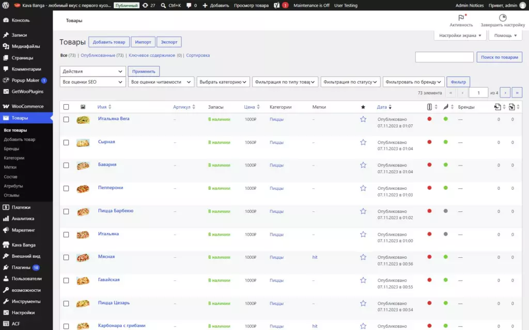Open the Мясная pizza thumbnail
Image resolution: width=529 pixels, height=330 pixels.
(x=83, y=258)
